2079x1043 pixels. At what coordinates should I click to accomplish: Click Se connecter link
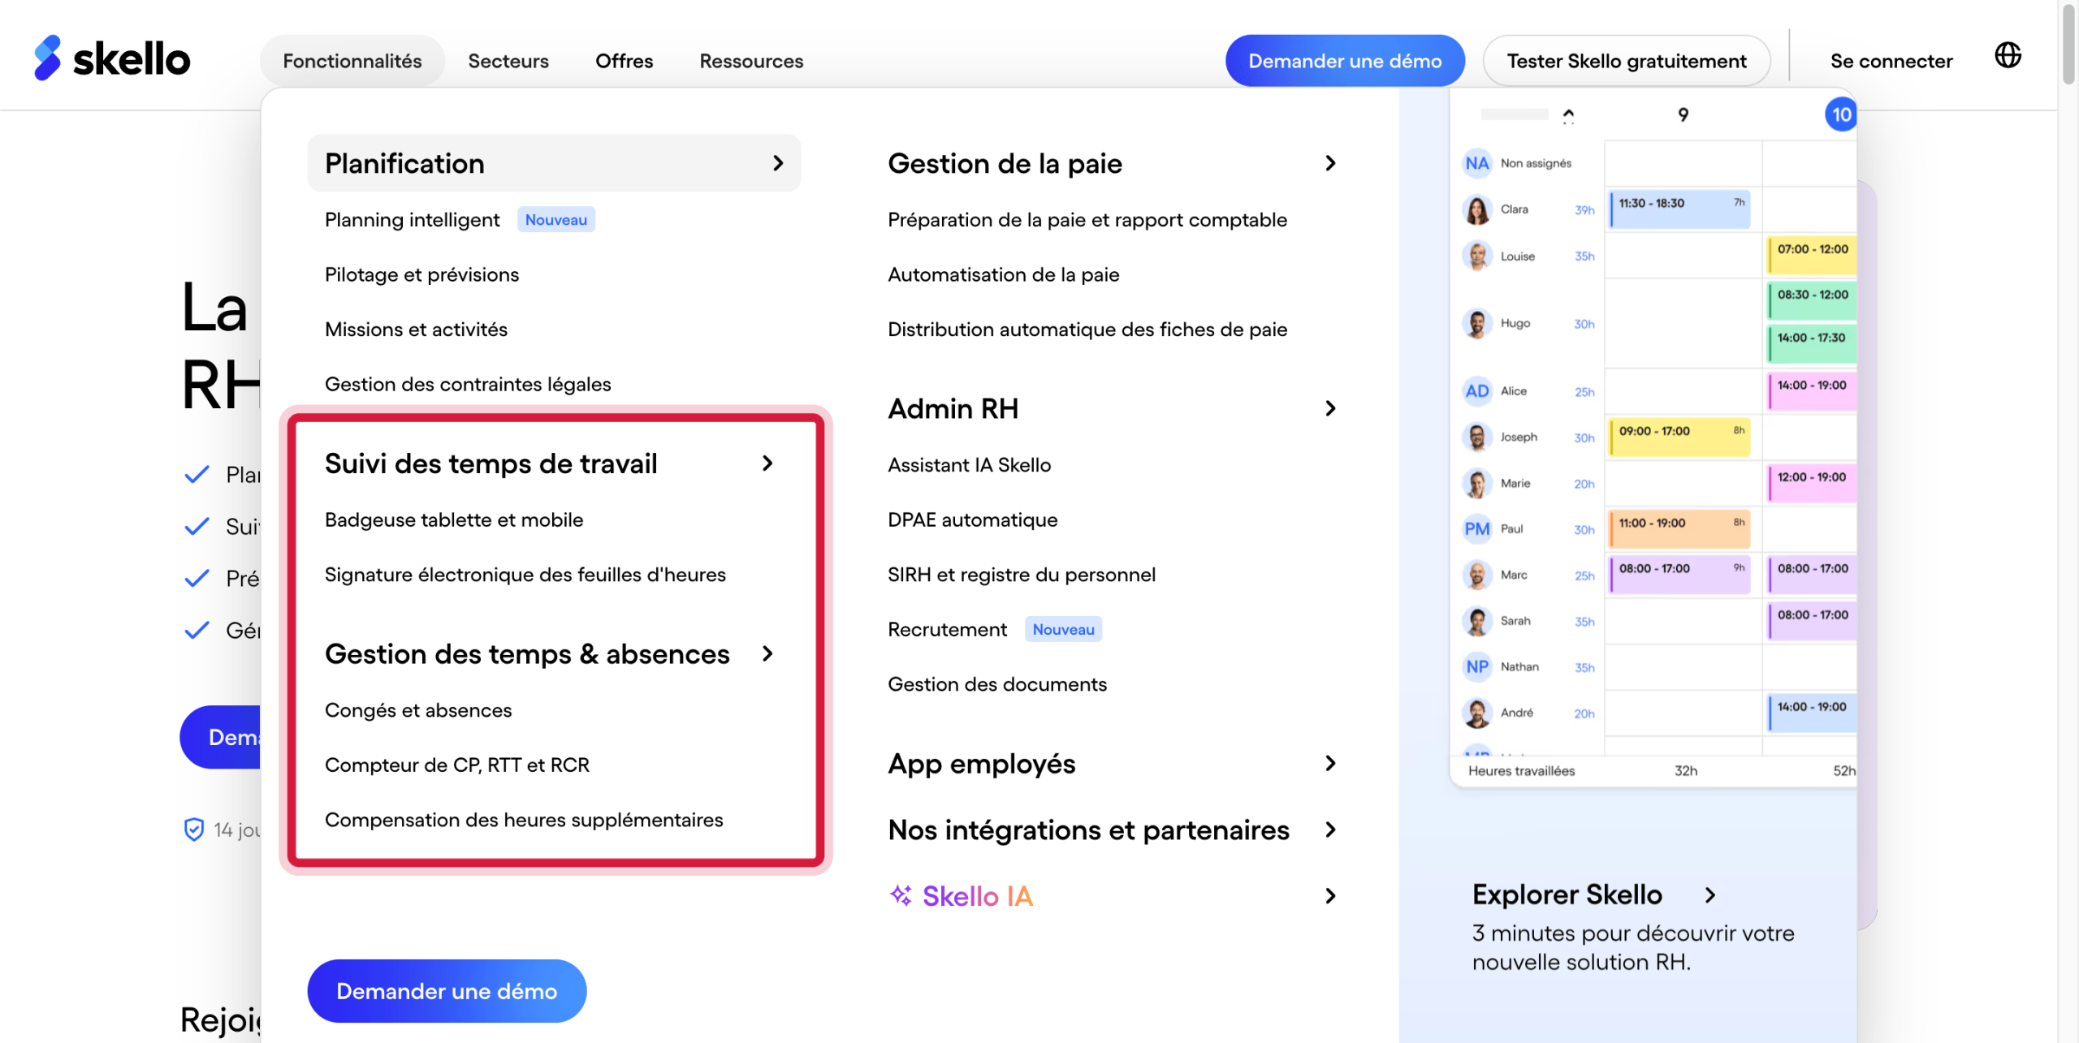click(1891, 61)
